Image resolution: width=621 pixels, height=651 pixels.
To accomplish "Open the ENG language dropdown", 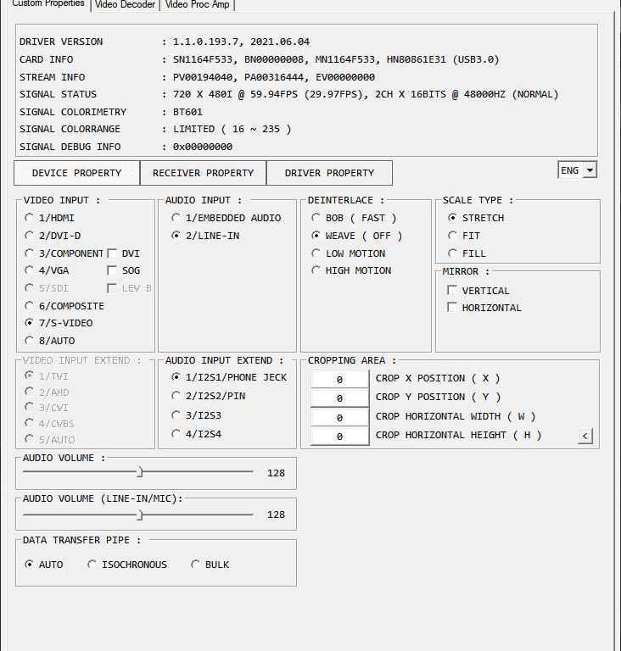I will click(x=577, y=170).
